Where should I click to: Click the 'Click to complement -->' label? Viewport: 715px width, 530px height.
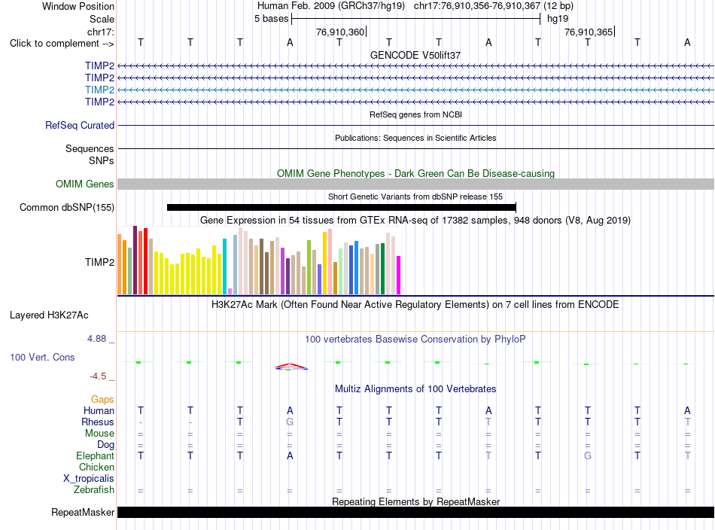tap(62, 44)
